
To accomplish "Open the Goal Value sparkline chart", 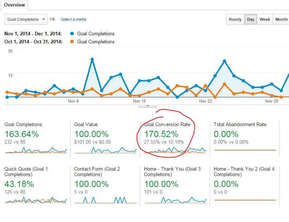I will click(105, 150).
